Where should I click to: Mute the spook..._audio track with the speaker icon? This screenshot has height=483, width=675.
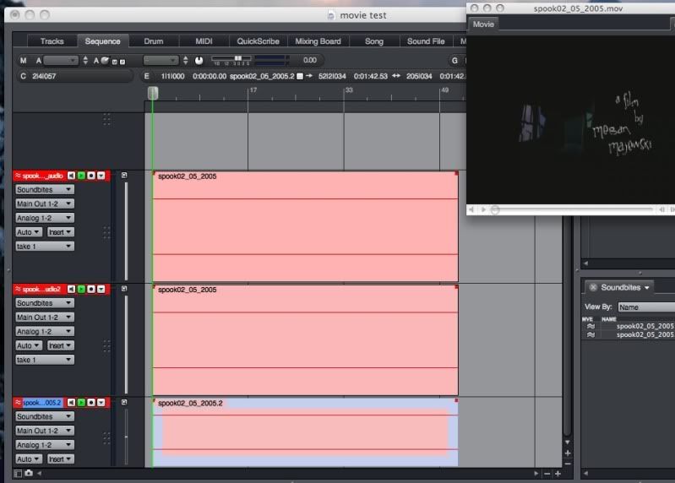pyautogui.click(x=72, y=176)
